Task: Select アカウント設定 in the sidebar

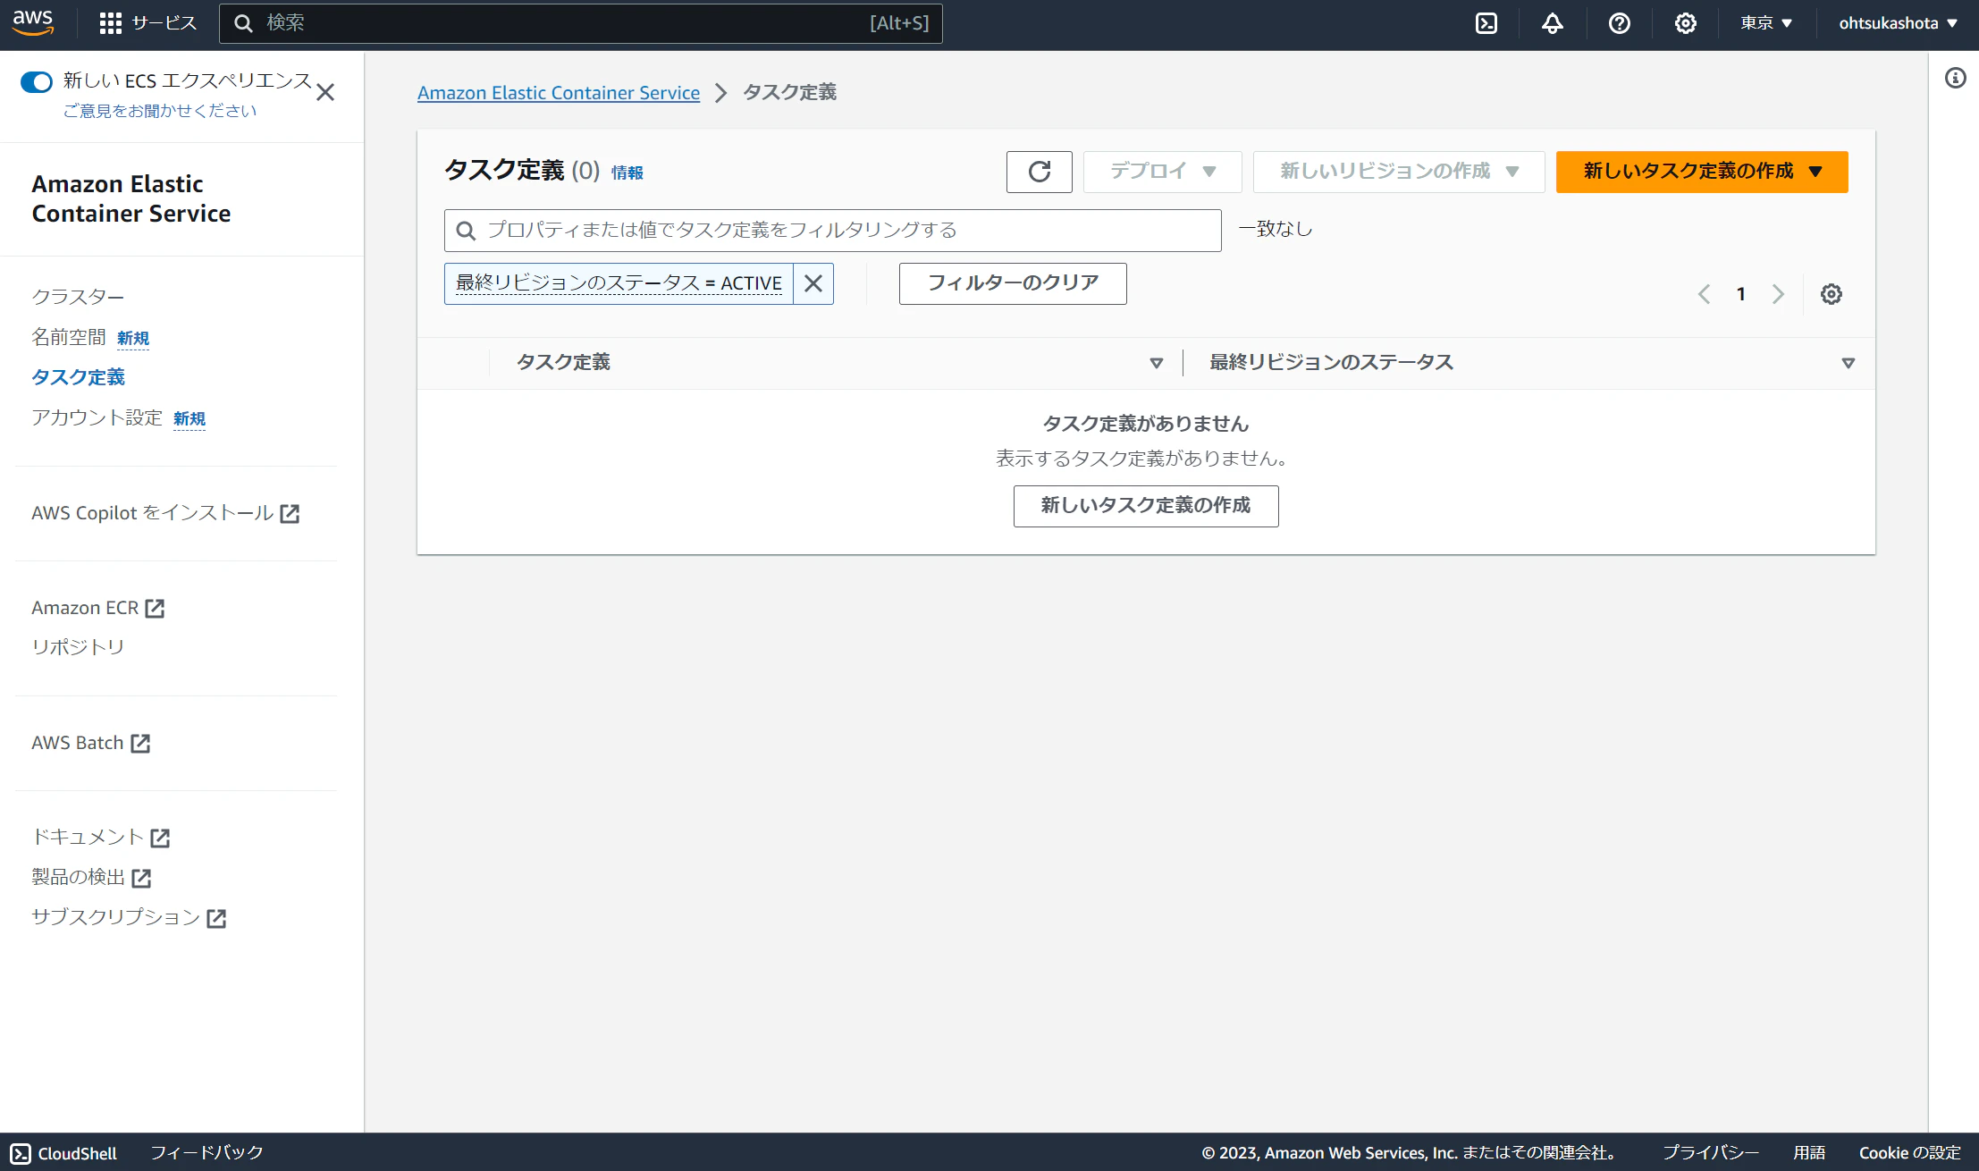Action: point(97,417)
